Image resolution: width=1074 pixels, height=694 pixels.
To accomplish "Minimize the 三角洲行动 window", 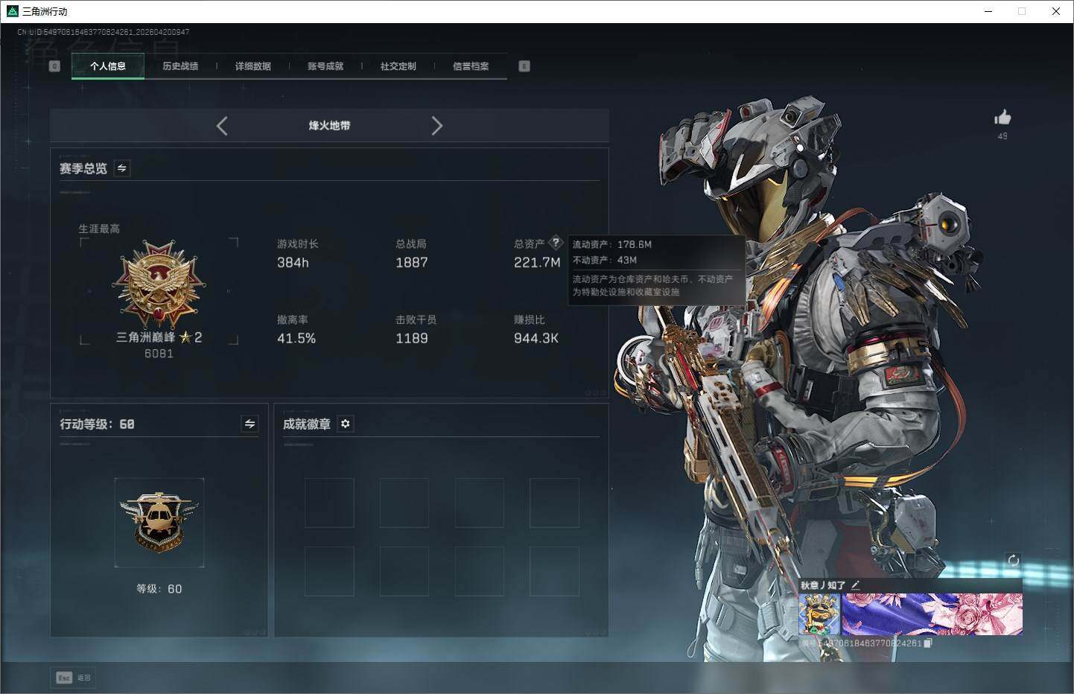I will [x=989, y=11].
